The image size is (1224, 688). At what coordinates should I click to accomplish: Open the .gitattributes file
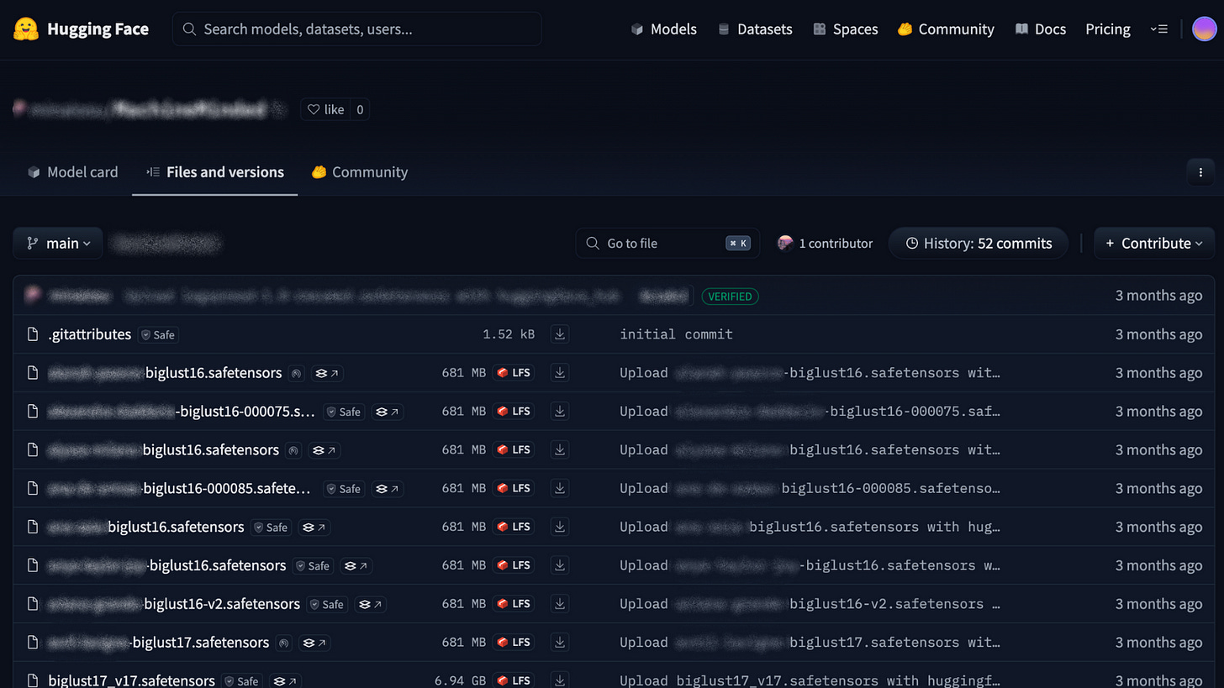(x=90, y=334)
